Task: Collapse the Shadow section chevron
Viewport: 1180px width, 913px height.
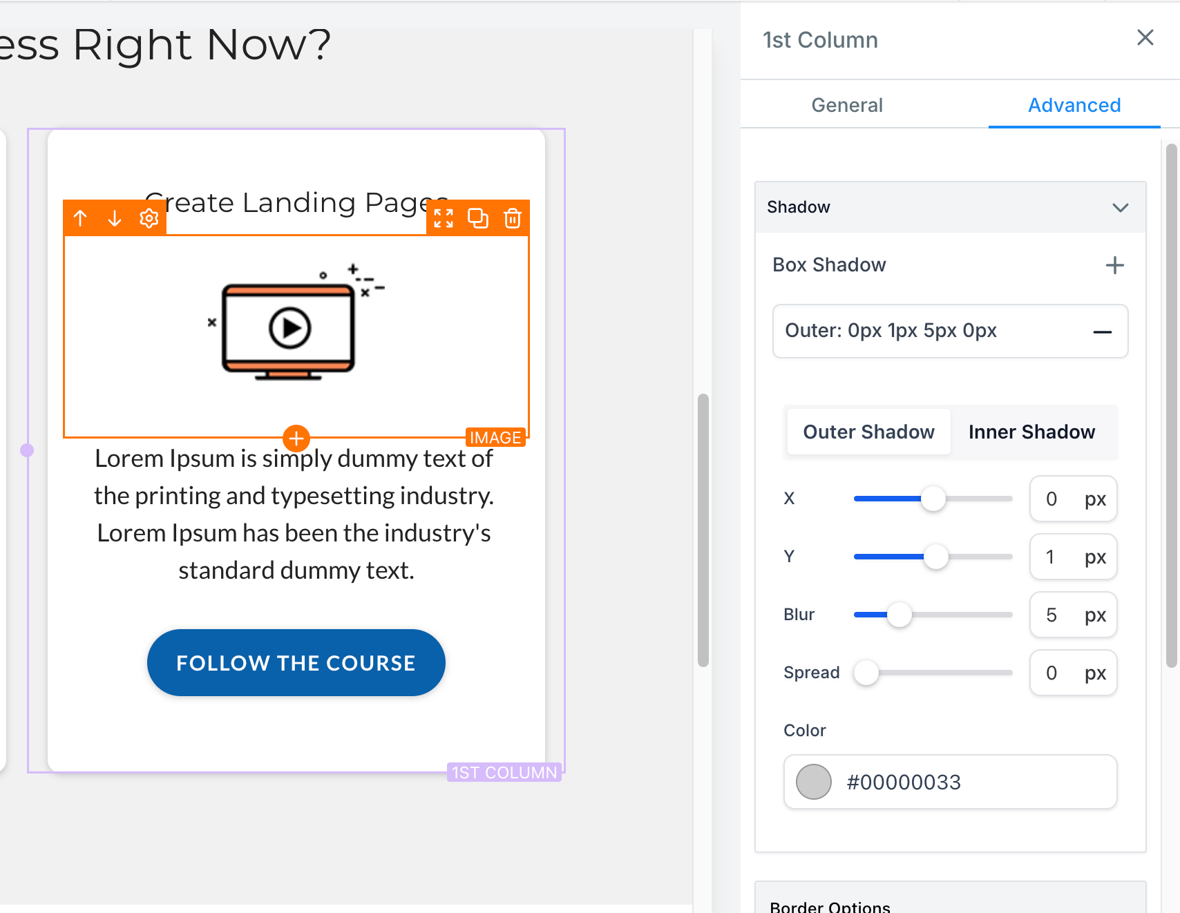Action: coord(1121,207)
